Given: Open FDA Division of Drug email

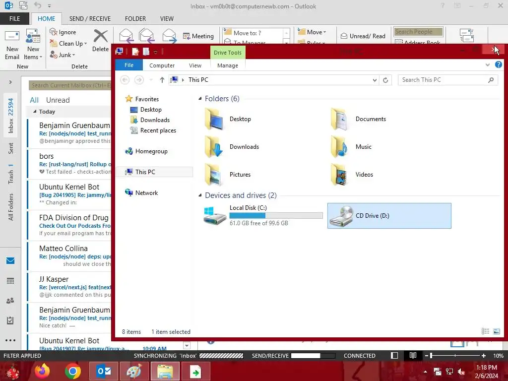Looking at the screenshot, I should pyautogui.click(x=69, y=225).
